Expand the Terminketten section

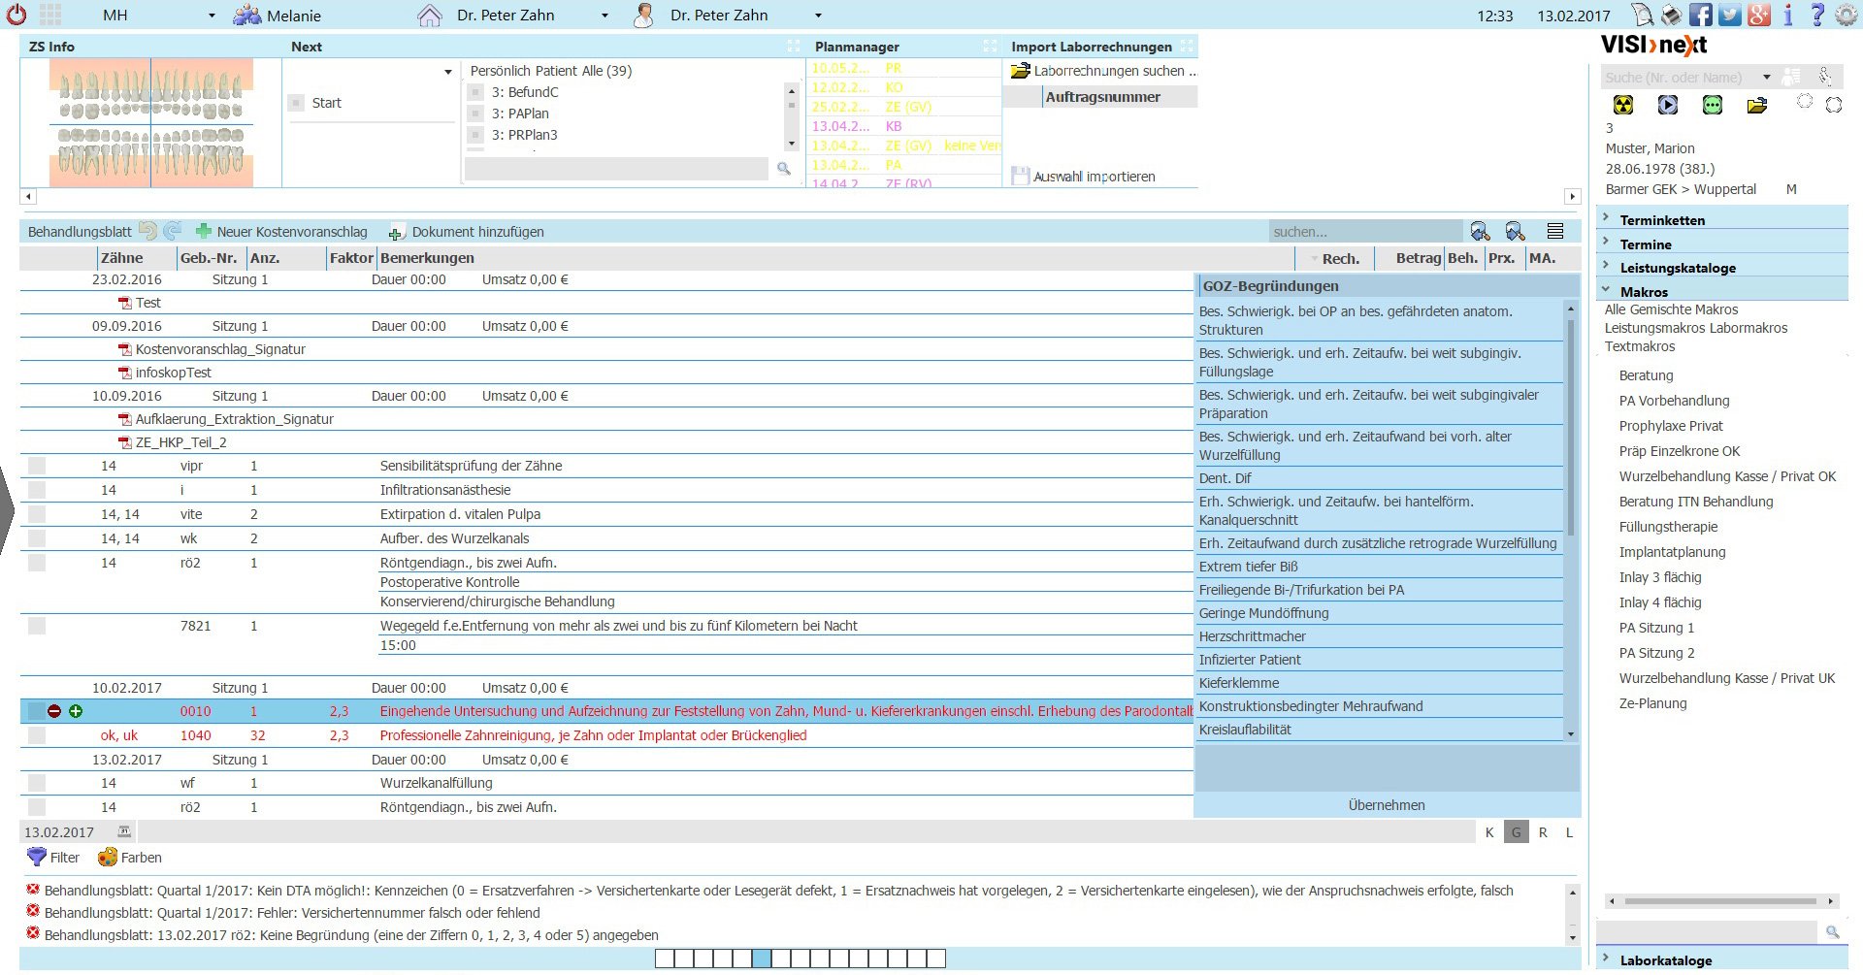(1661, 220)
